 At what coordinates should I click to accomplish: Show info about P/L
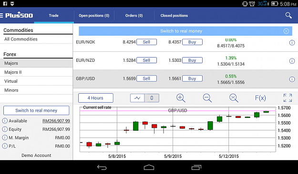(x=5, y=146)
